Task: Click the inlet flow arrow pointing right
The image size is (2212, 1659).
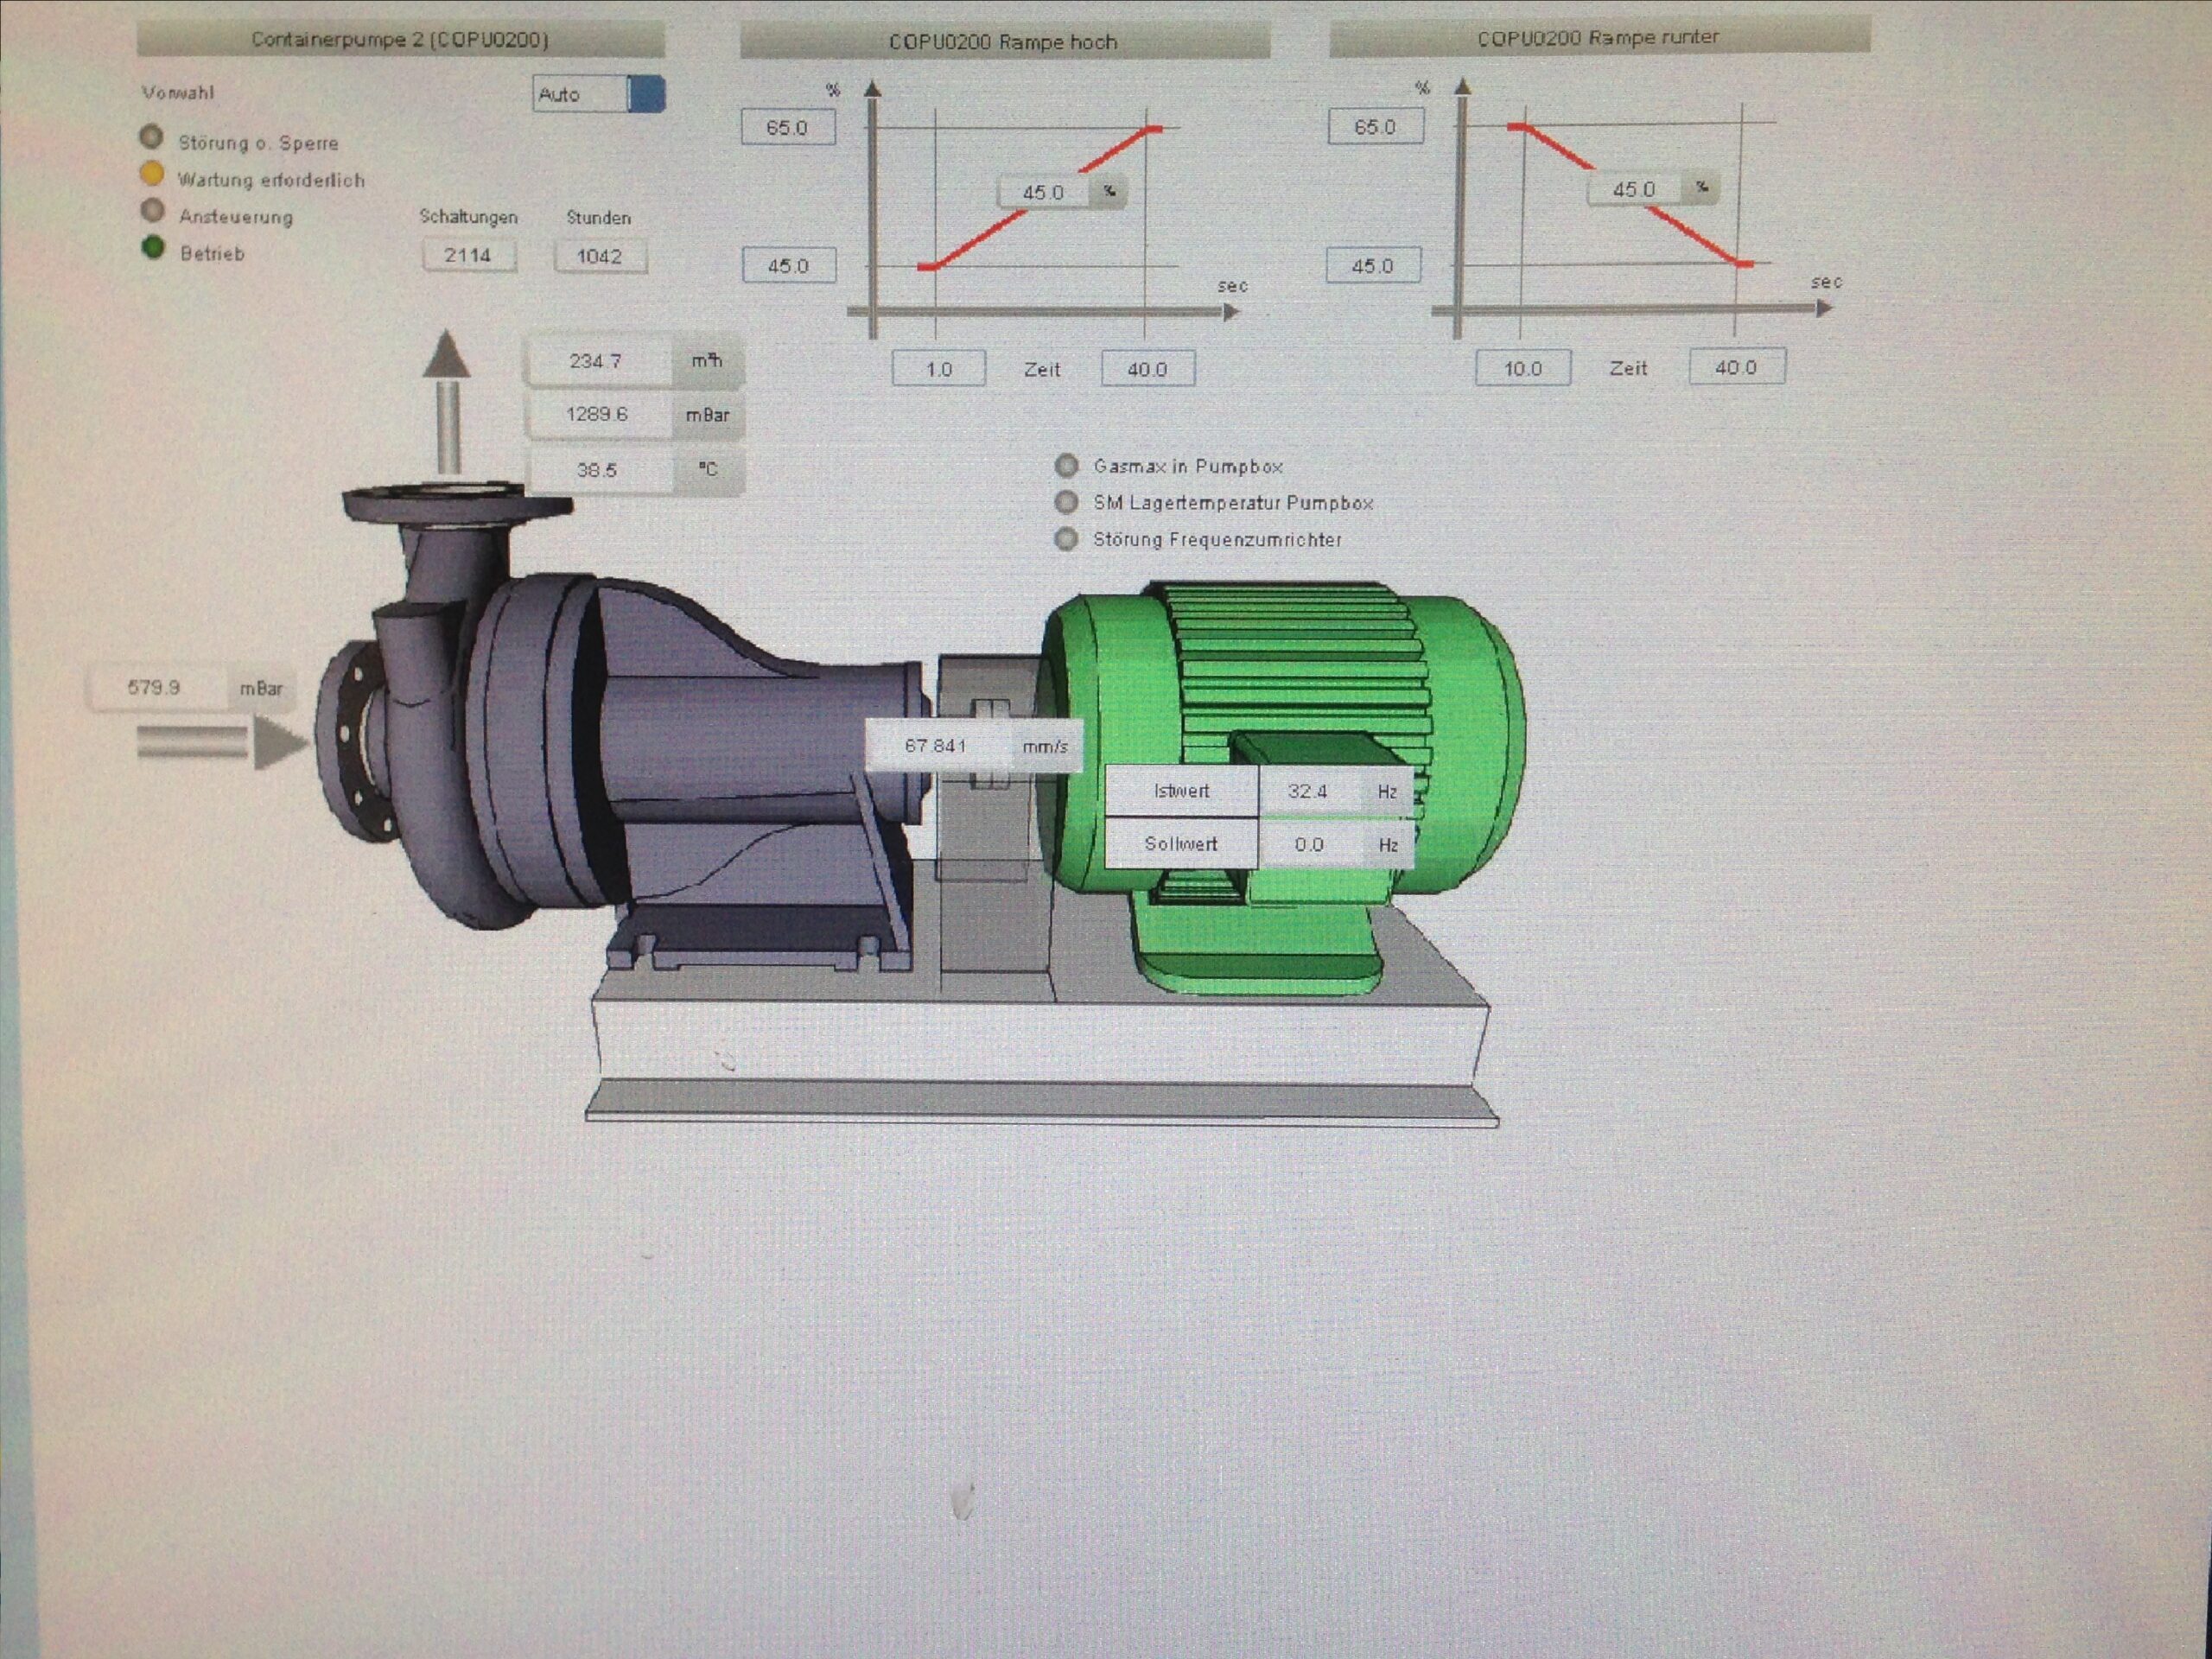Action: pos(220,743)
